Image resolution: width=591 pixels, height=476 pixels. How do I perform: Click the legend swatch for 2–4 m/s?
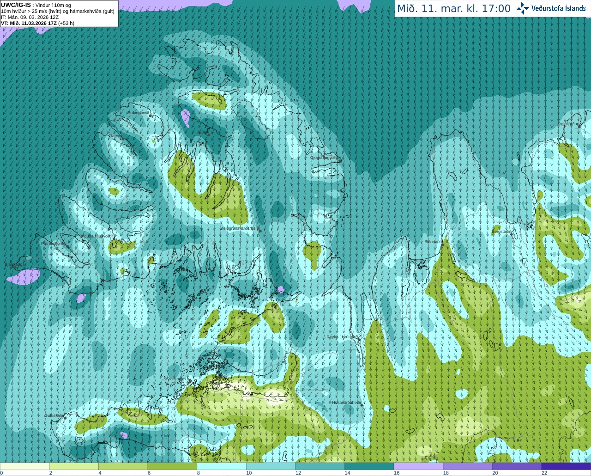[x=74, y=466]
